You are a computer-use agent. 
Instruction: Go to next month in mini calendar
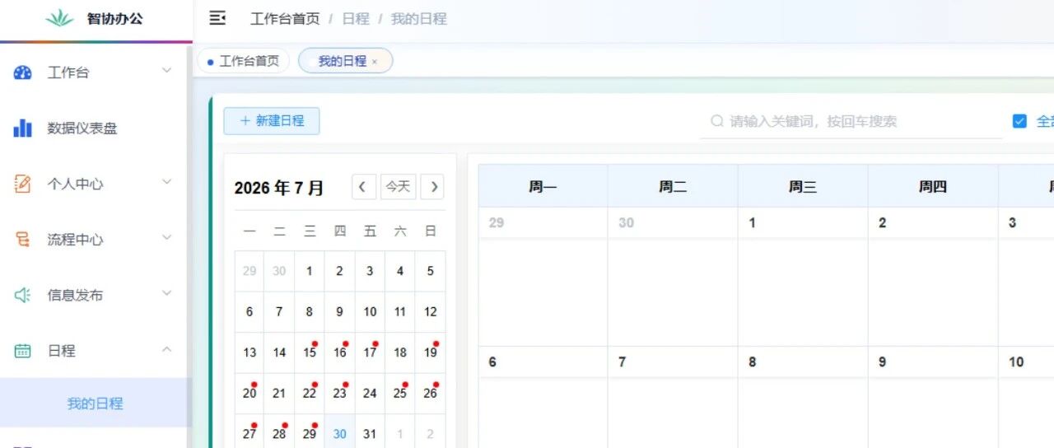point(432,187)
